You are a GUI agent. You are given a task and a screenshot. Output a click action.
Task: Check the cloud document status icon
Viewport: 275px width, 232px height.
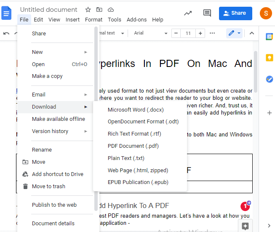pyautogui.click(x=111, y=10)
